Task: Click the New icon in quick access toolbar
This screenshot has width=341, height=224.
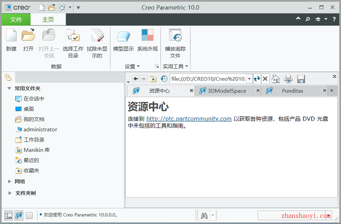Action: [x=42, y=7]
